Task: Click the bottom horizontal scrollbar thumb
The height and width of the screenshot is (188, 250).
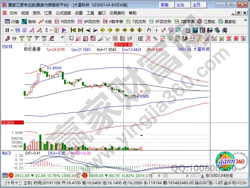Action: 166,176
